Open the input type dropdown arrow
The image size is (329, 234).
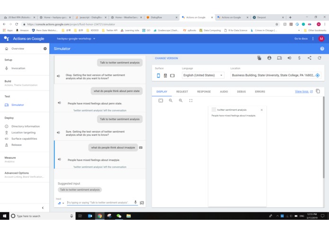click(x=63, y=203)
